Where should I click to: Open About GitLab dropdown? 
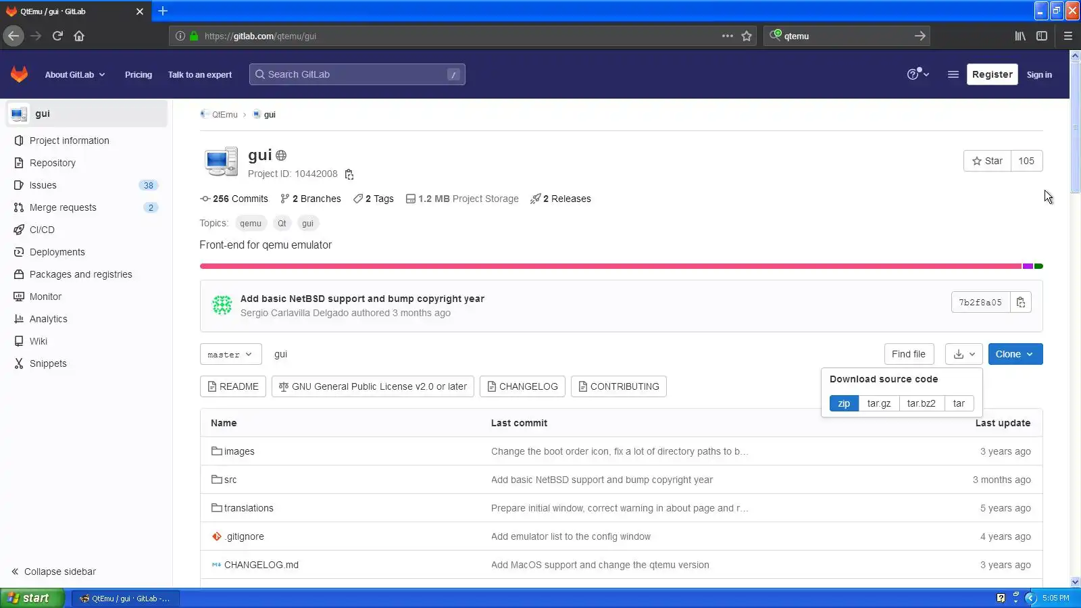(x=75, y=74)
